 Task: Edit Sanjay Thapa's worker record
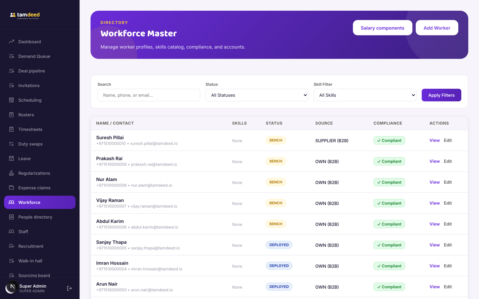click(448, 245)
